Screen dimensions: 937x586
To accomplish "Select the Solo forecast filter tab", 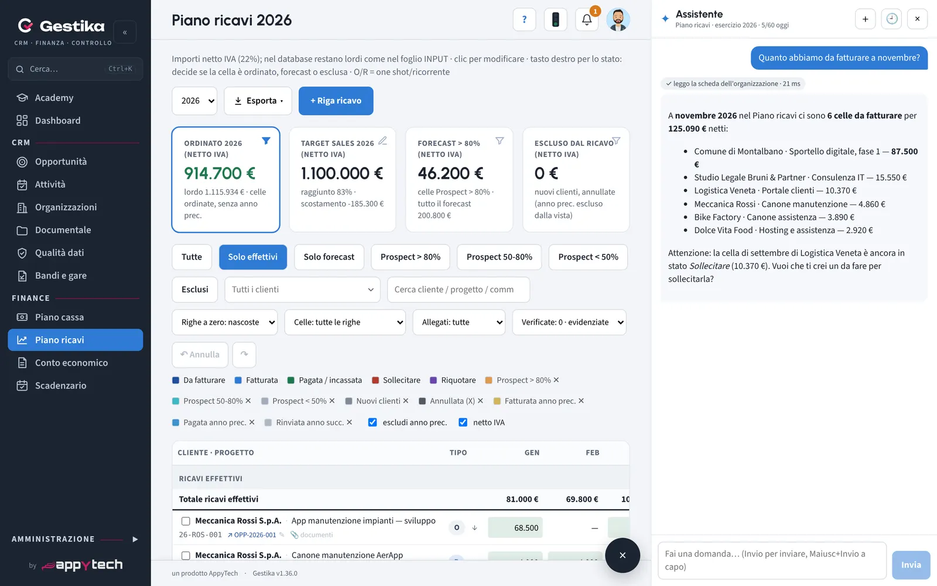I will click(x=329, y=257).
